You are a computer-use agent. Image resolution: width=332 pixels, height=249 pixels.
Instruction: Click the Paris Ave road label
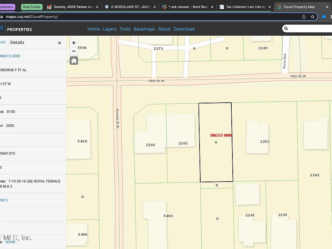point(285,61)
